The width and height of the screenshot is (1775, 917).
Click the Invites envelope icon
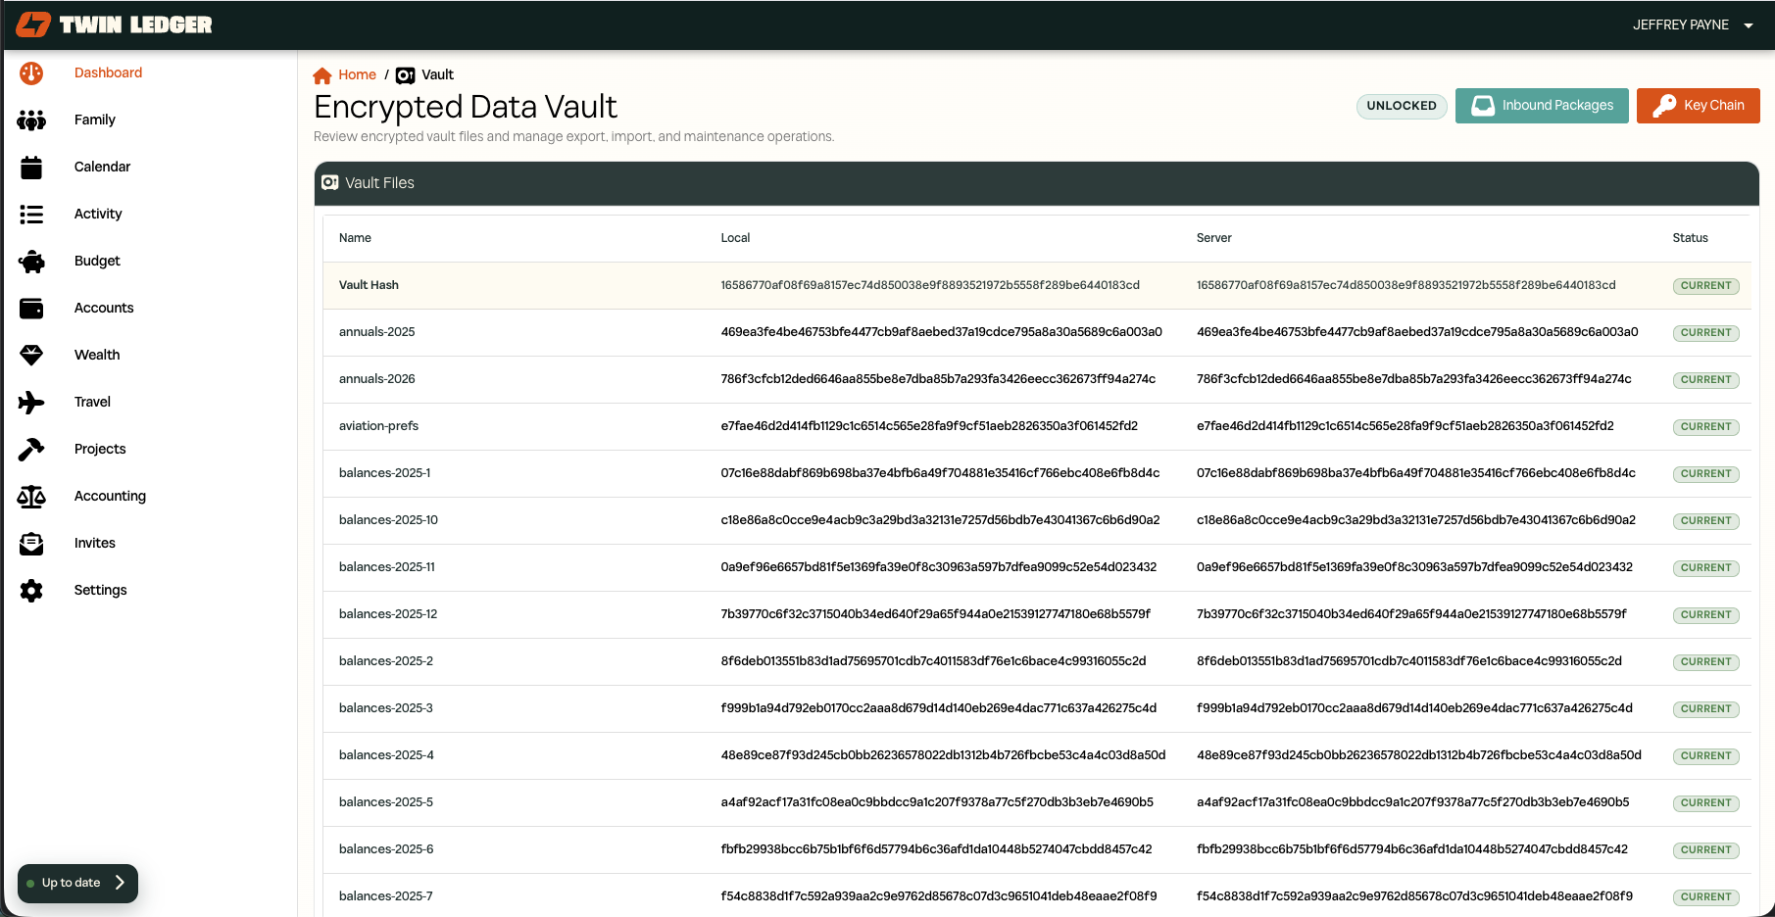31,544
